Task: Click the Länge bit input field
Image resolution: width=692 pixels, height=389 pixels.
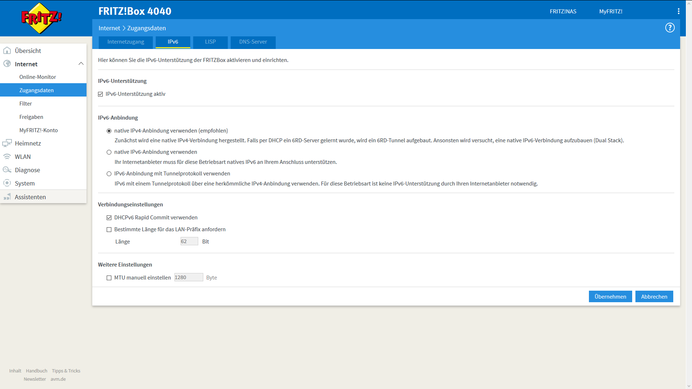Action: pos(189,241)
